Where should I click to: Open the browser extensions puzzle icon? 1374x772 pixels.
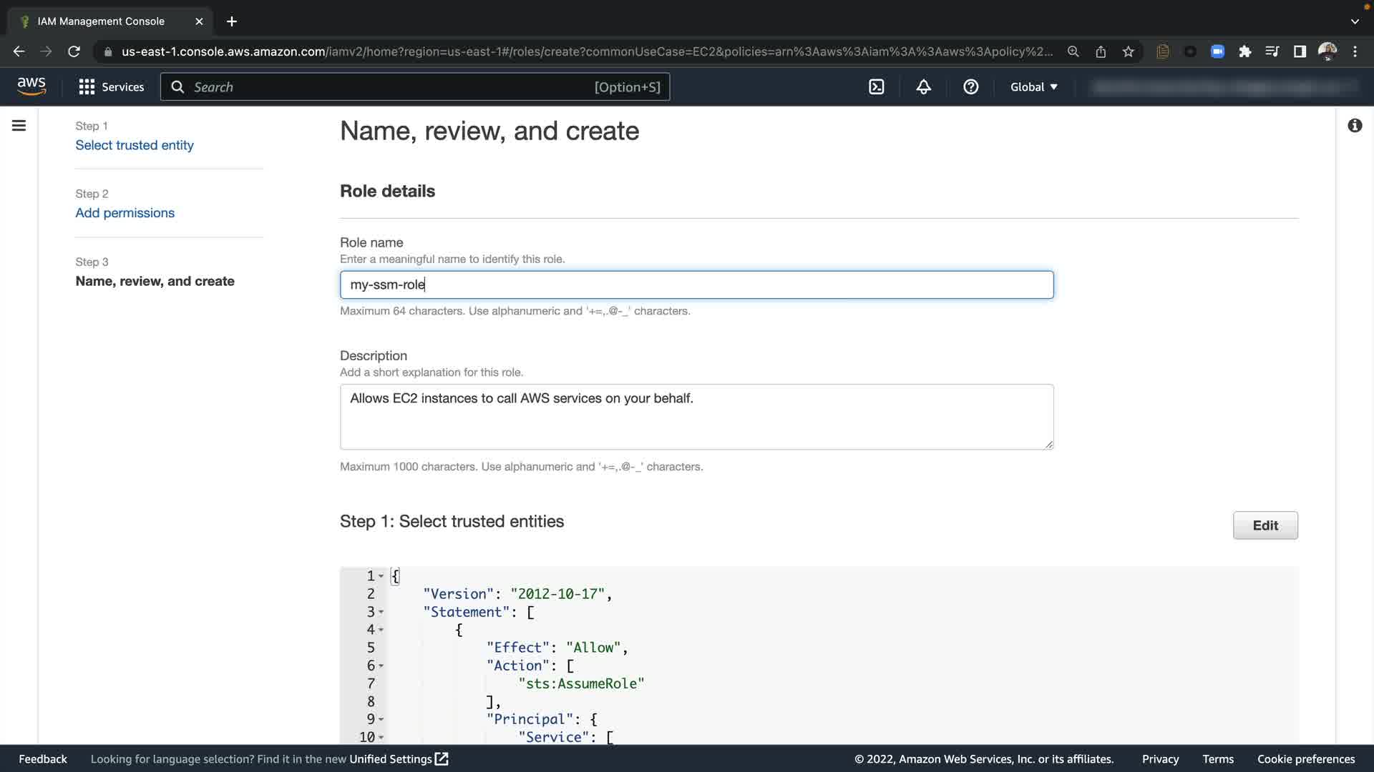tap(1245, 51)
